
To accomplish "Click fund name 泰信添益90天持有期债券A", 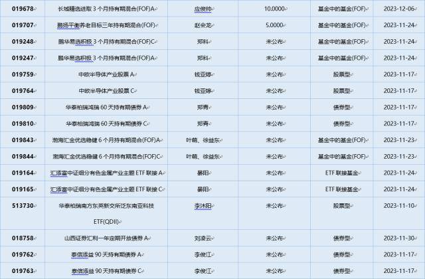I will pos(106,254).
